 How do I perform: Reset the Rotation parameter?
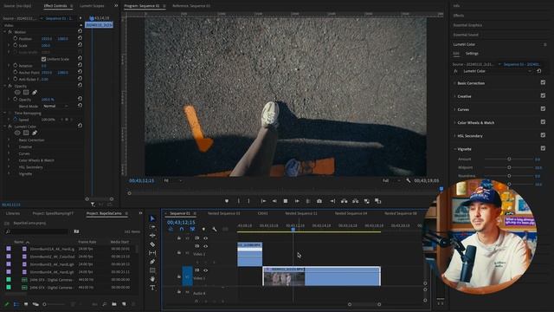click(x=81, y=66)
